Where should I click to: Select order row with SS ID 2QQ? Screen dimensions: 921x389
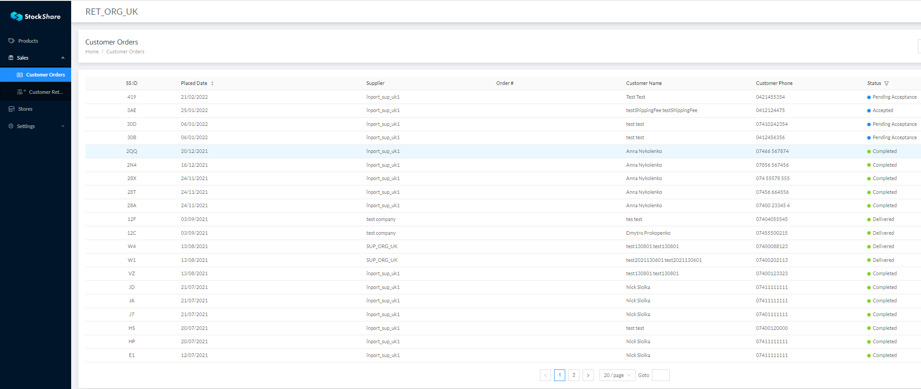coord(132,152)
